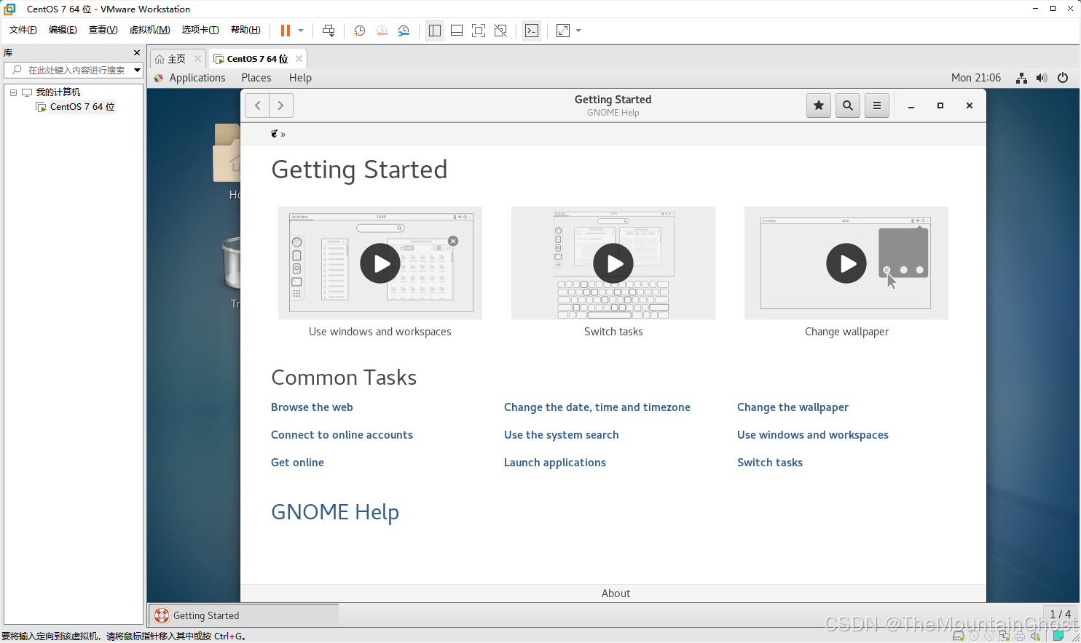Open the Switch tasks link in Common Tasks
This screenshot has width=1081, height=643.
point(770,463)
